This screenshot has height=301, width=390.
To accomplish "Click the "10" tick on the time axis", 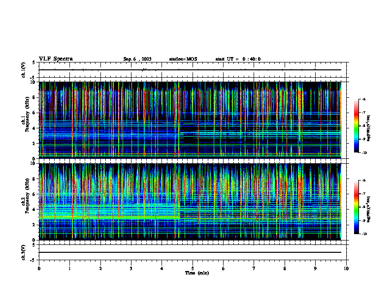I will tap(346, 269).
